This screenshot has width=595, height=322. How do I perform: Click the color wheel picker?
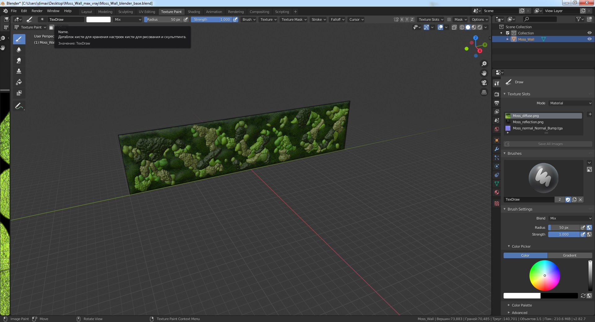click(544, 276)
